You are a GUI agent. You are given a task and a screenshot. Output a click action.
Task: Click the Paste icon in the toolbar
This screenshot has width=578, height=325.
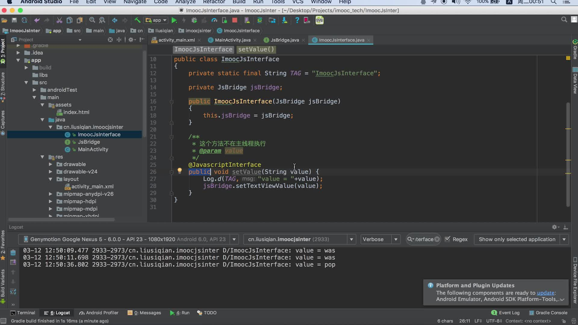pyautogui.click(x=80, y=20)
